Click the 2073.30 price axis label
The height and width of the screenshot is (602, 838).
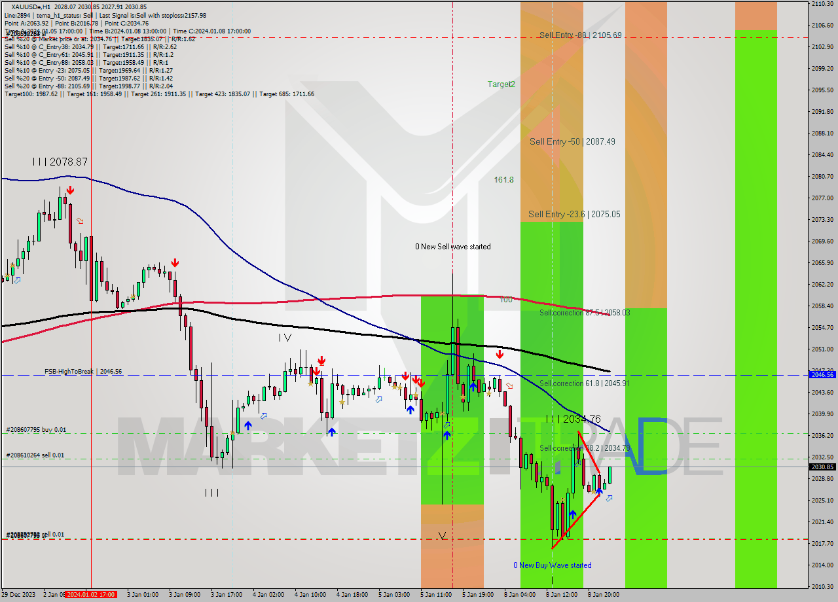pyautogui.click(x=822, y=220)
